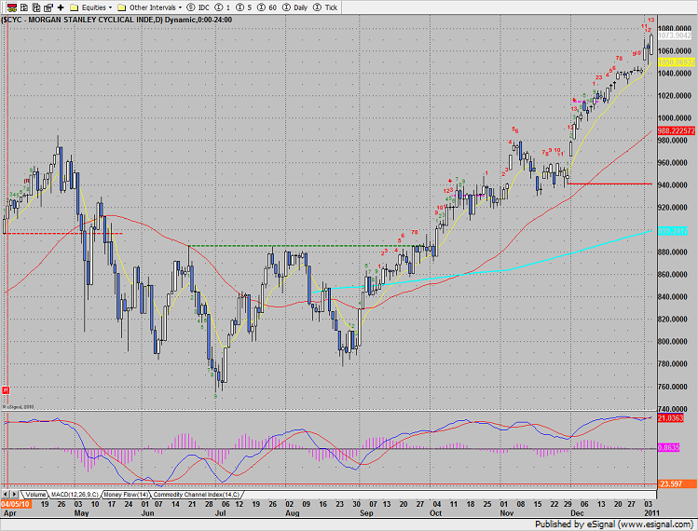
Task: Select the Tick interval
Action: point(325,7)
